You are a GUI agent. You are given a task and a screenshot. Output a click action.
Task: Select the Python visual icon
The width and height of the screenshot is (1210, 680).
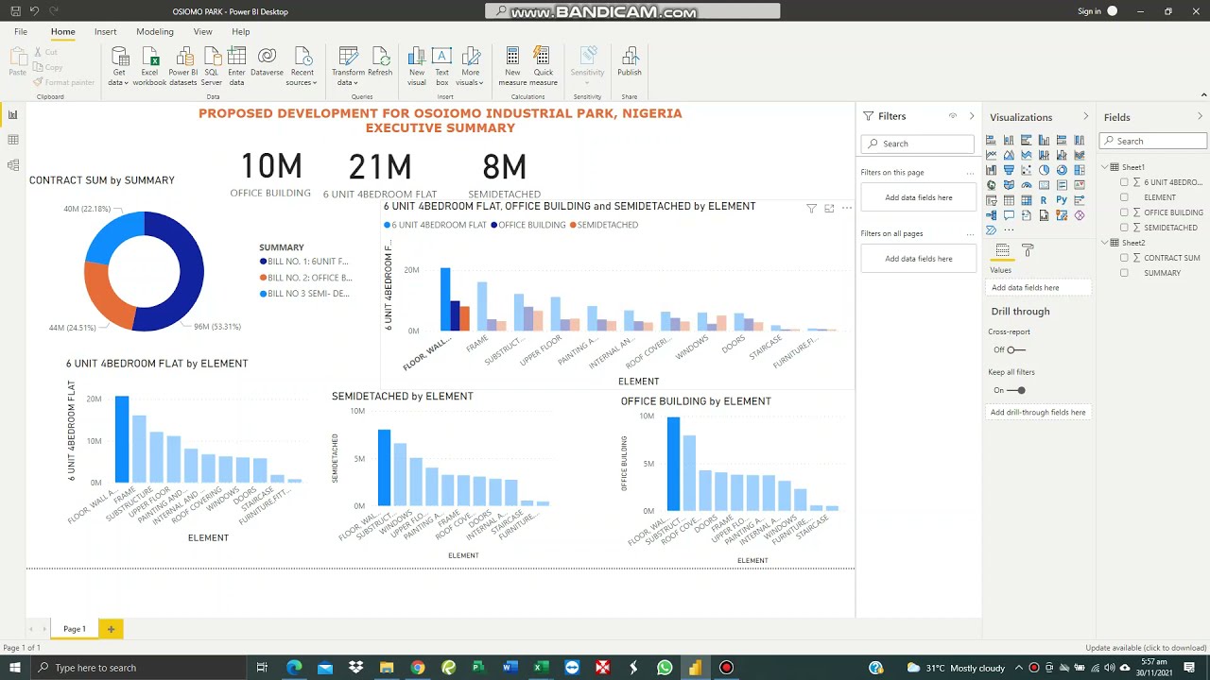(1062, 200)
